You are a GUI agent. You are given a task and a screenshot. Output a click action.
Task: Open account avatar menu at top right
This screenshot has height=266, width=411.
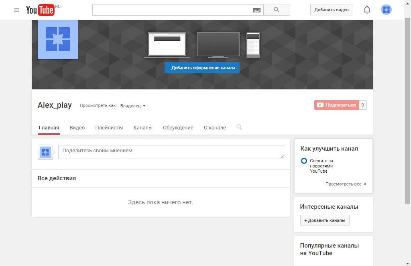(386, 10)
